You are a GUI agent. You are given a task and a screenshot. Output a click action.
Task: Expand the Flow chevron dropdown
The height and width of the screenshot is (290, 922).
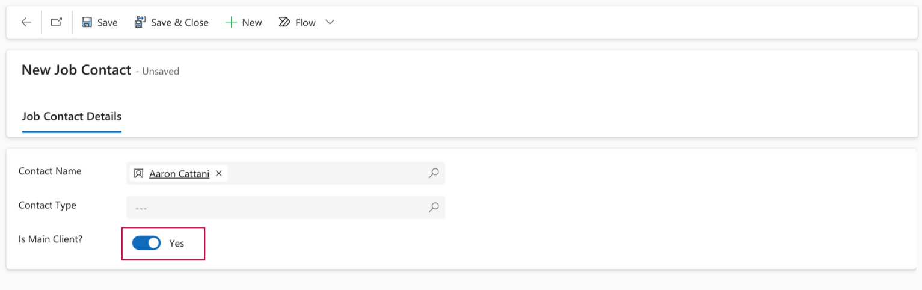point(330,22)
